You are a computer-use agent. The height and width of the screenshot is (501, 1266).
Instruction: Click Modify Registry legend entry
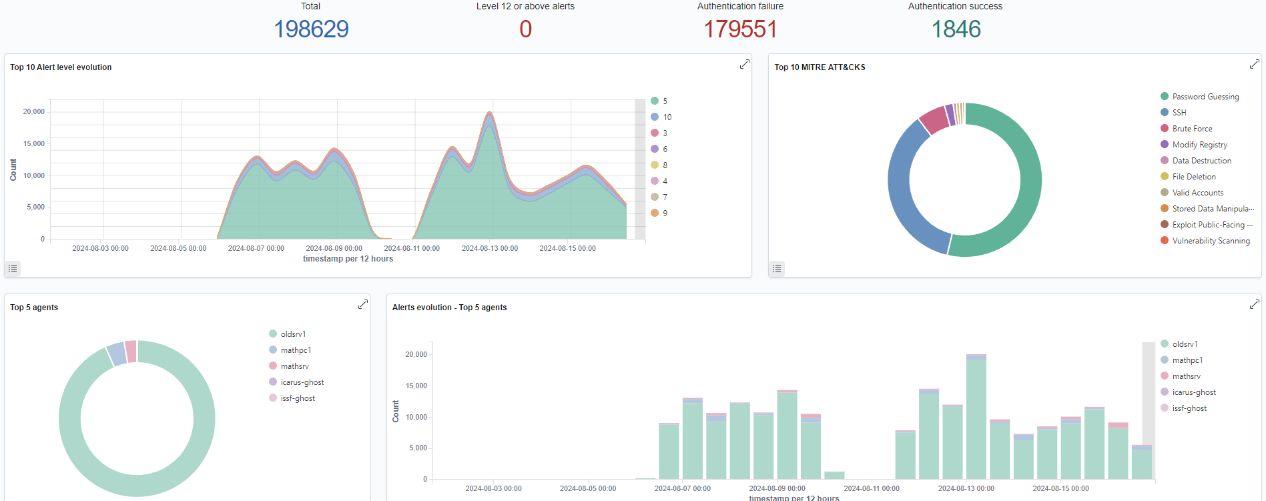coord(1194,145)
